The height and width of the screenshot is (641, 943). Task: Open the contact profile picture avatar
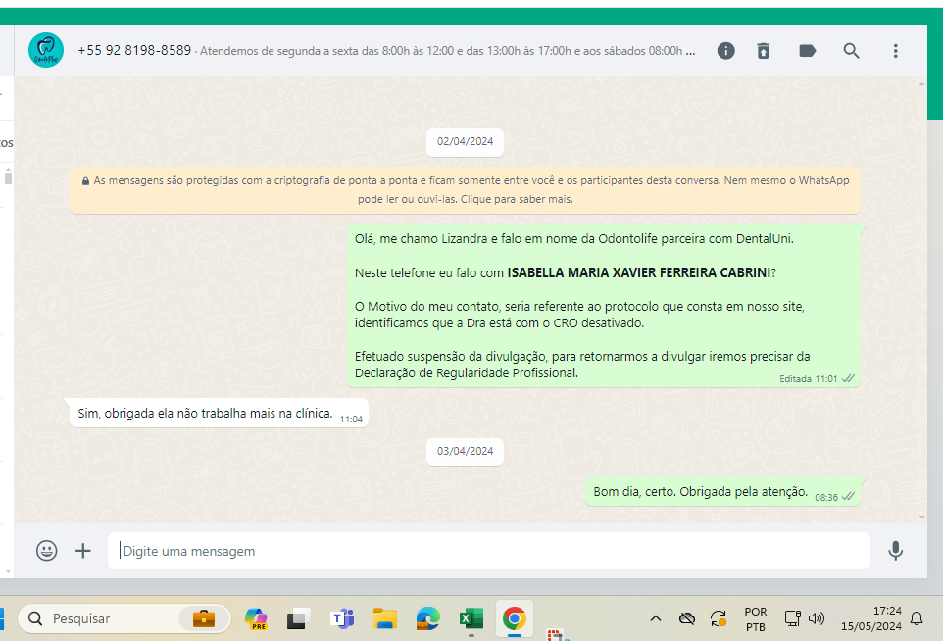coord(46,50)
